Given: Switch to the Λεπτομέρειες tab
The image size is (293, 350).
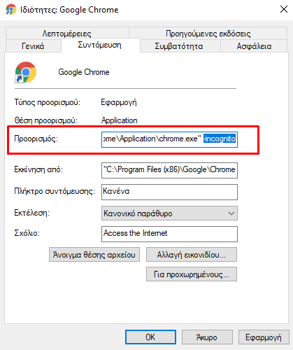Looking at the screenshot, I should coord(67,34).
